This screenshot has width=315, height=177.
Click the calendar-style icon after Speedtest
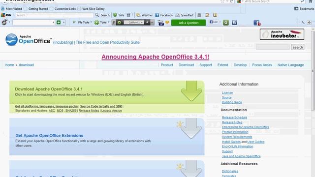[199, 15]
